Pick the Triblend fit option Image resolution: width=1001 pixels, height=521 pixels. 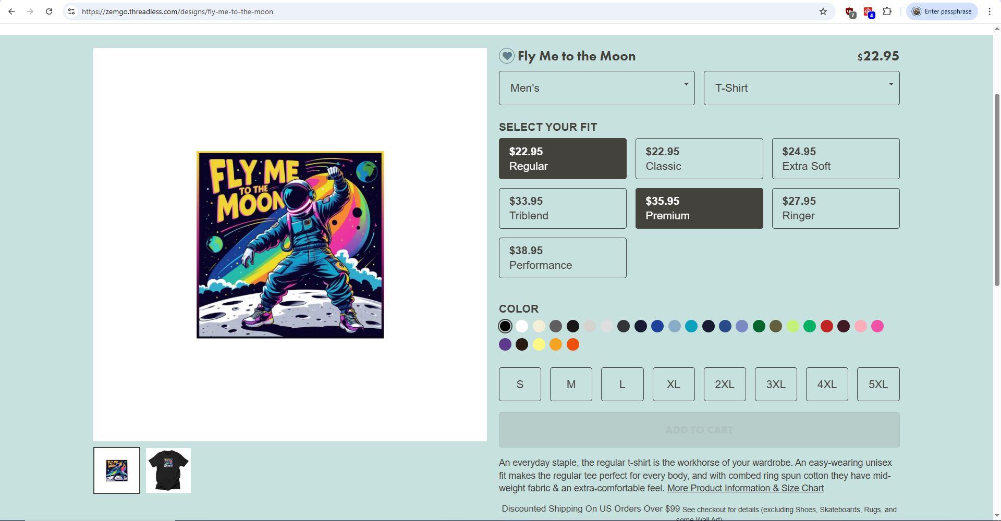pos(562,208)
